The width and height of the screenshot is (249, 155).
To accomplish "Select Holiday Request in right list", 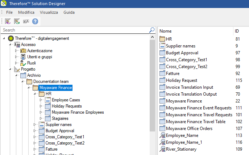I will click(x=182, y=80).
